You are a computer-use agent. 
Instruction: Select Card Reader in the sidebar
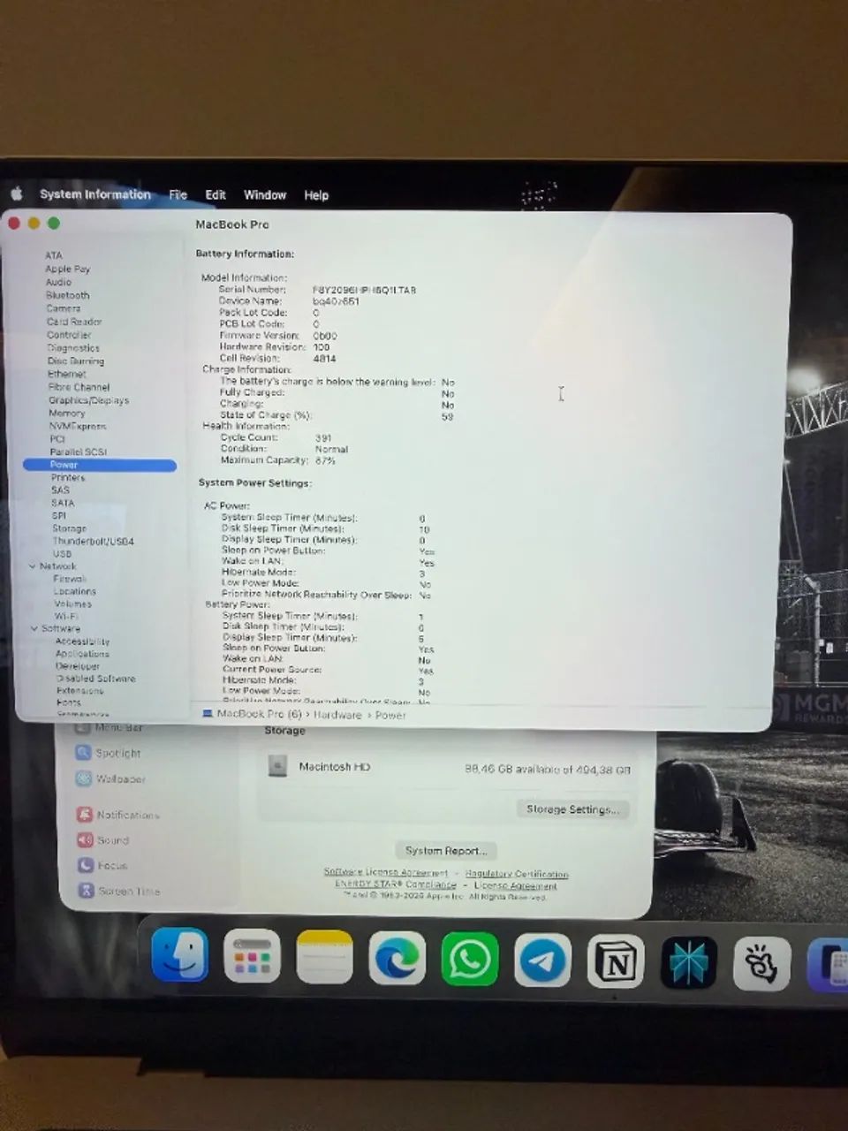click(74, 322)
